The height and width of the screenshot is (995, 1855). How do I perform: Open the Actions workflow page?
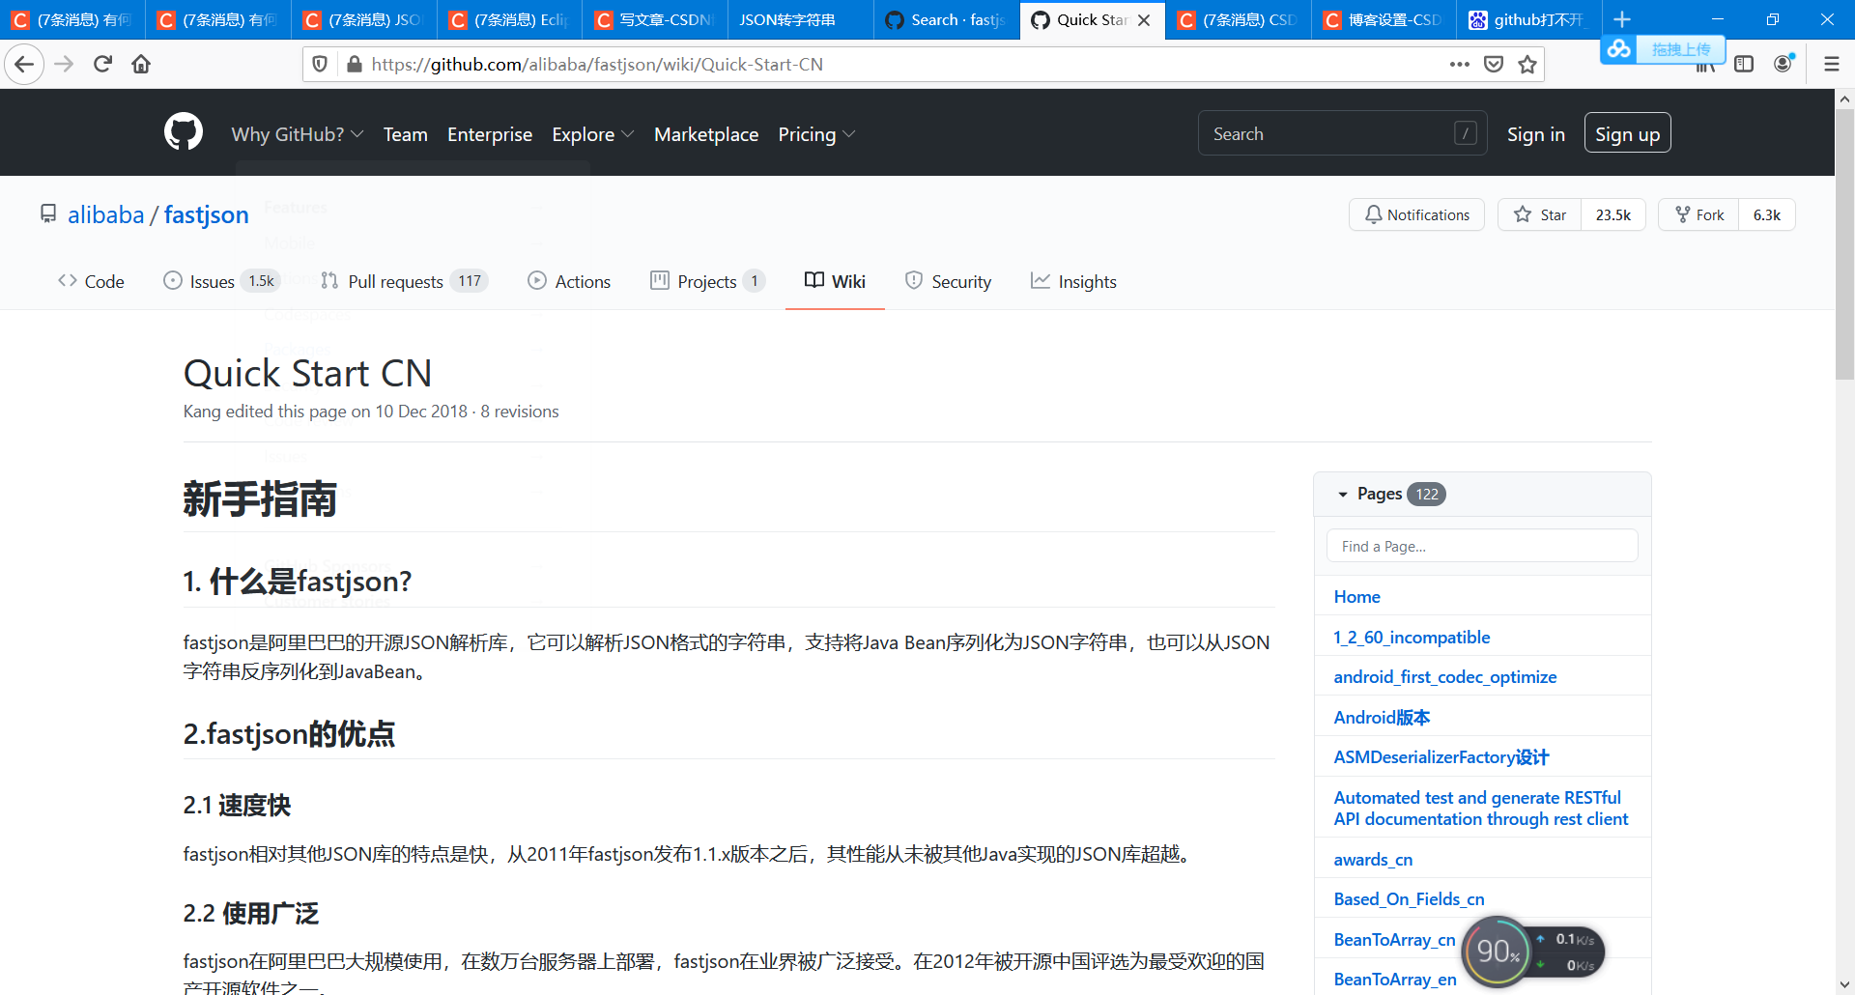pos(569,281)
